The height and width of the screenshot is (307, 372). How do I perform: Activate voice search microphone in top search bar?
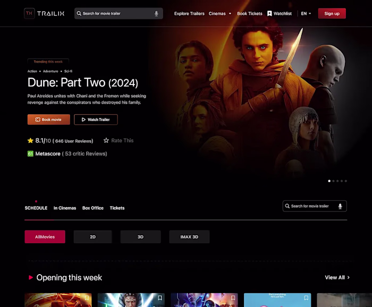click(156, 13)
